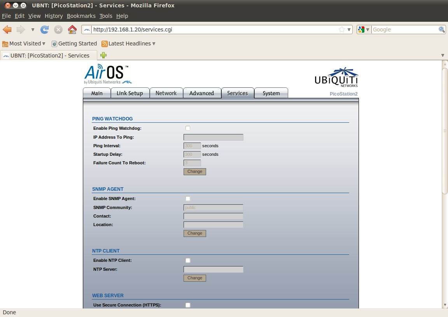Click the PicoStation2 device name
Viewport: 448px width, 317px height.
[343, 94]
